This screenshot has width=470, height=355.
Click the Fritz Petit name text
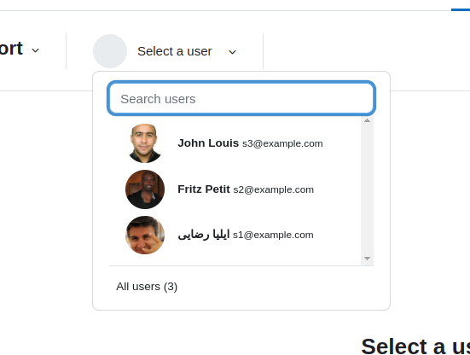tap(204, 189)
